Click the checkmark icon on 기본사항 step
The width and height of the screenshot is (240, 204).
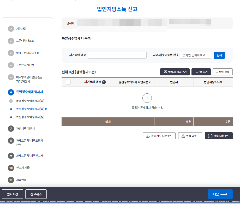click(x=11, y=29)
